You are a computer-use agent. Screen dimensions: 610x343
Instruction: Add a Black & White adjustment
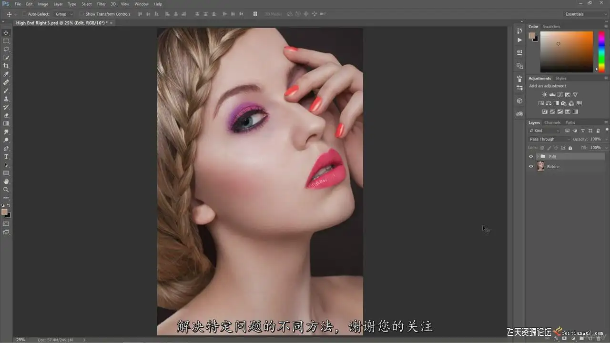pos(556,103)
